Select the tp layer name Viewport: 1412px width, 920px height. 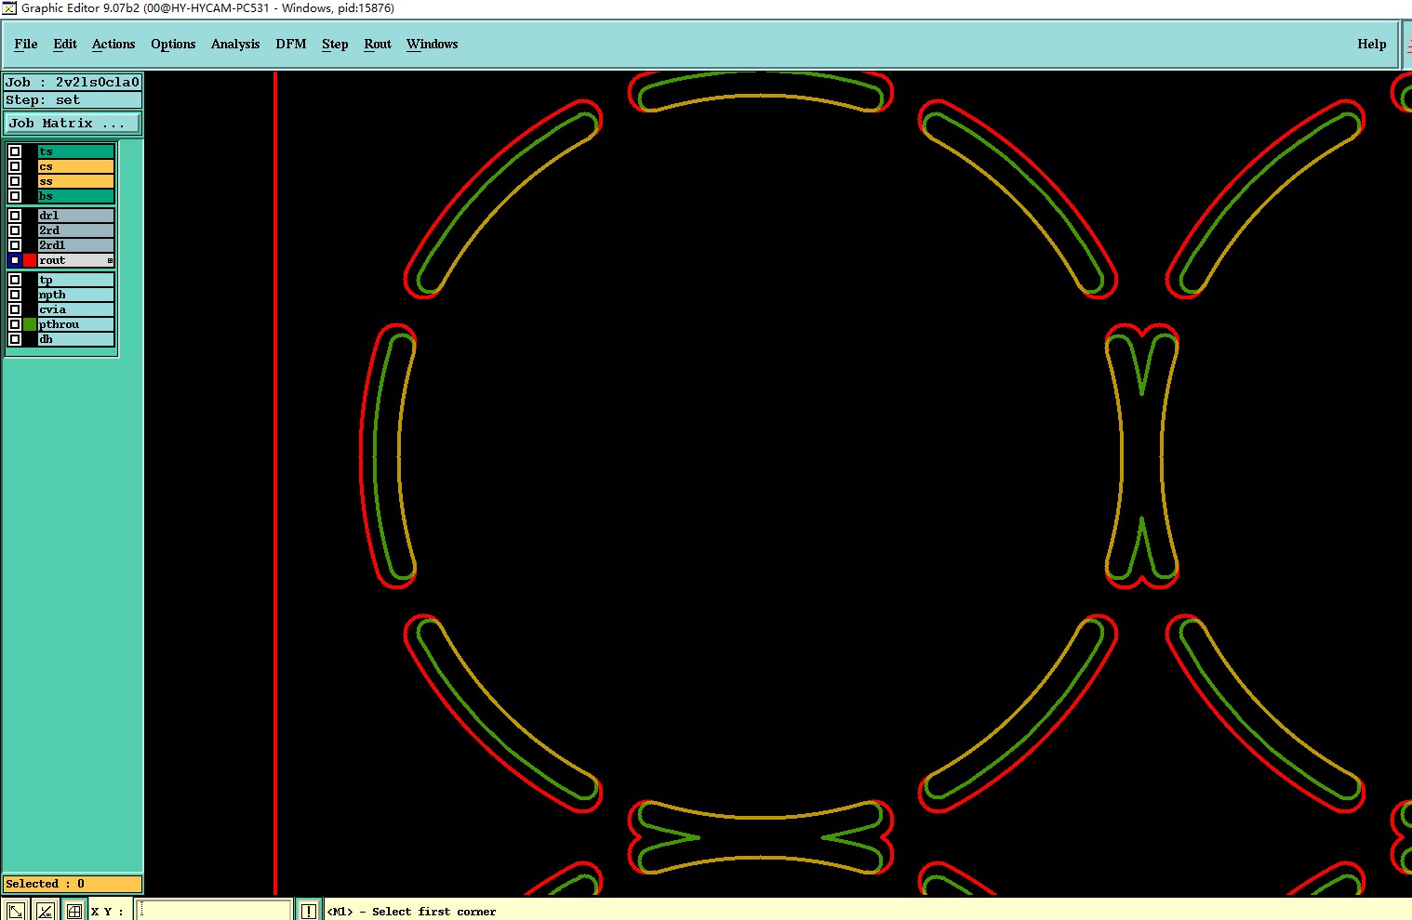click(x=76, y=280)
